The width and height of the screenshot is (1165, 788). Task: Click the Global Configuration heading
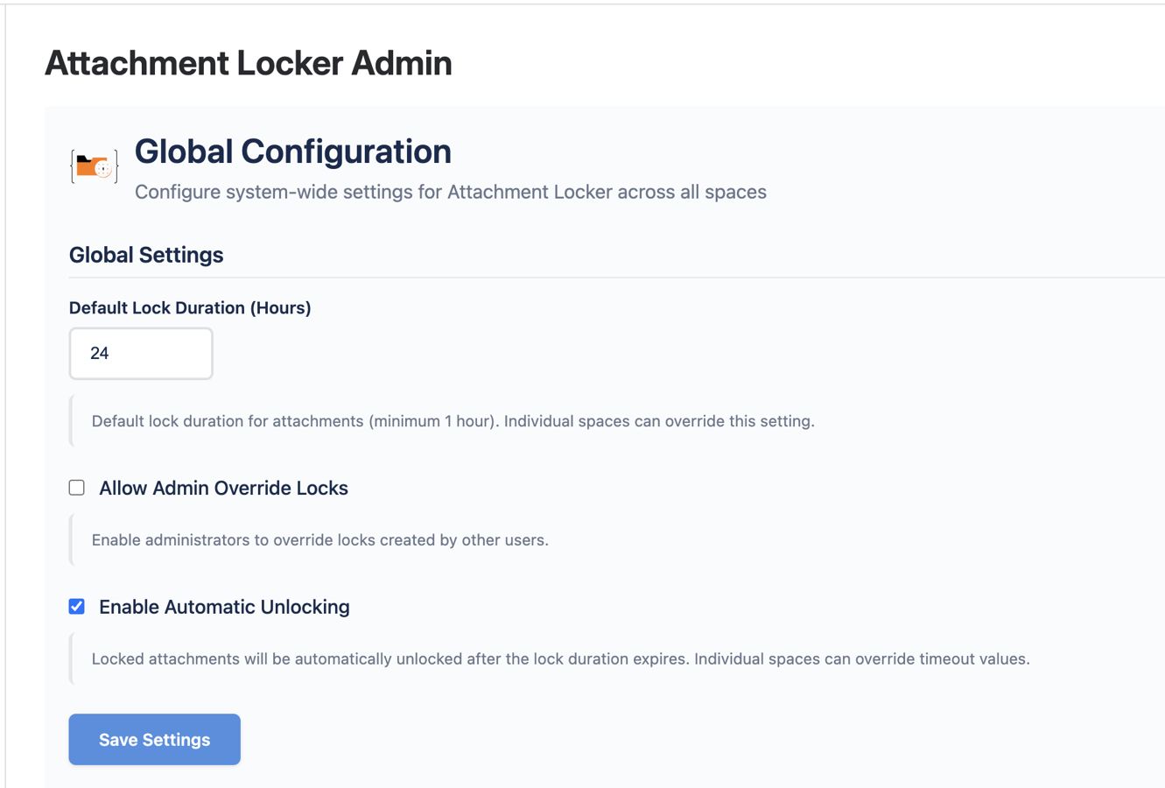tap(292, 151)
